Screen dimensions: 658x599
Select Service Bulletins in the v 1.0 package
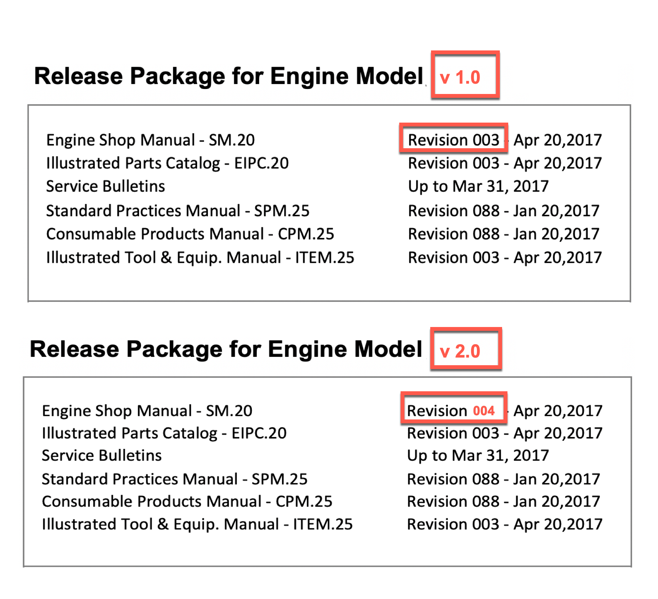pos(105,186)
